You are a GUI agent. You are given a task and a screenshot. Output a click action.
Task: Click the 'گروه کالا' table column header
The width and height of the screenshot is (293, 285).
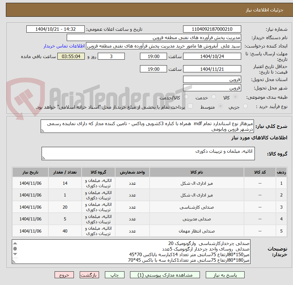[x=98, y=172]
